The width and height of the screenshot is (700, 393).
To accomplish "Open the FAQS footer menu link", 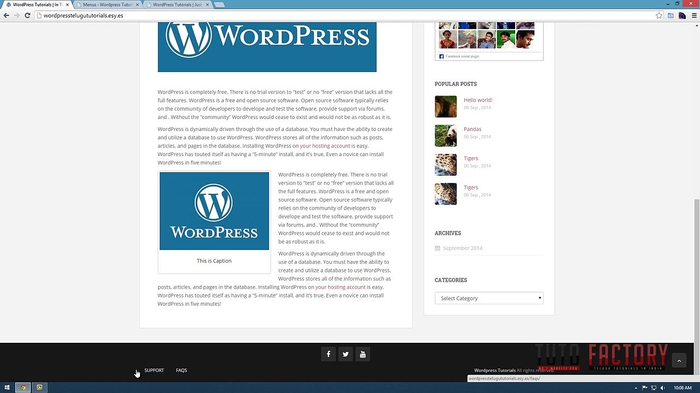I will [x=182, y=370].
